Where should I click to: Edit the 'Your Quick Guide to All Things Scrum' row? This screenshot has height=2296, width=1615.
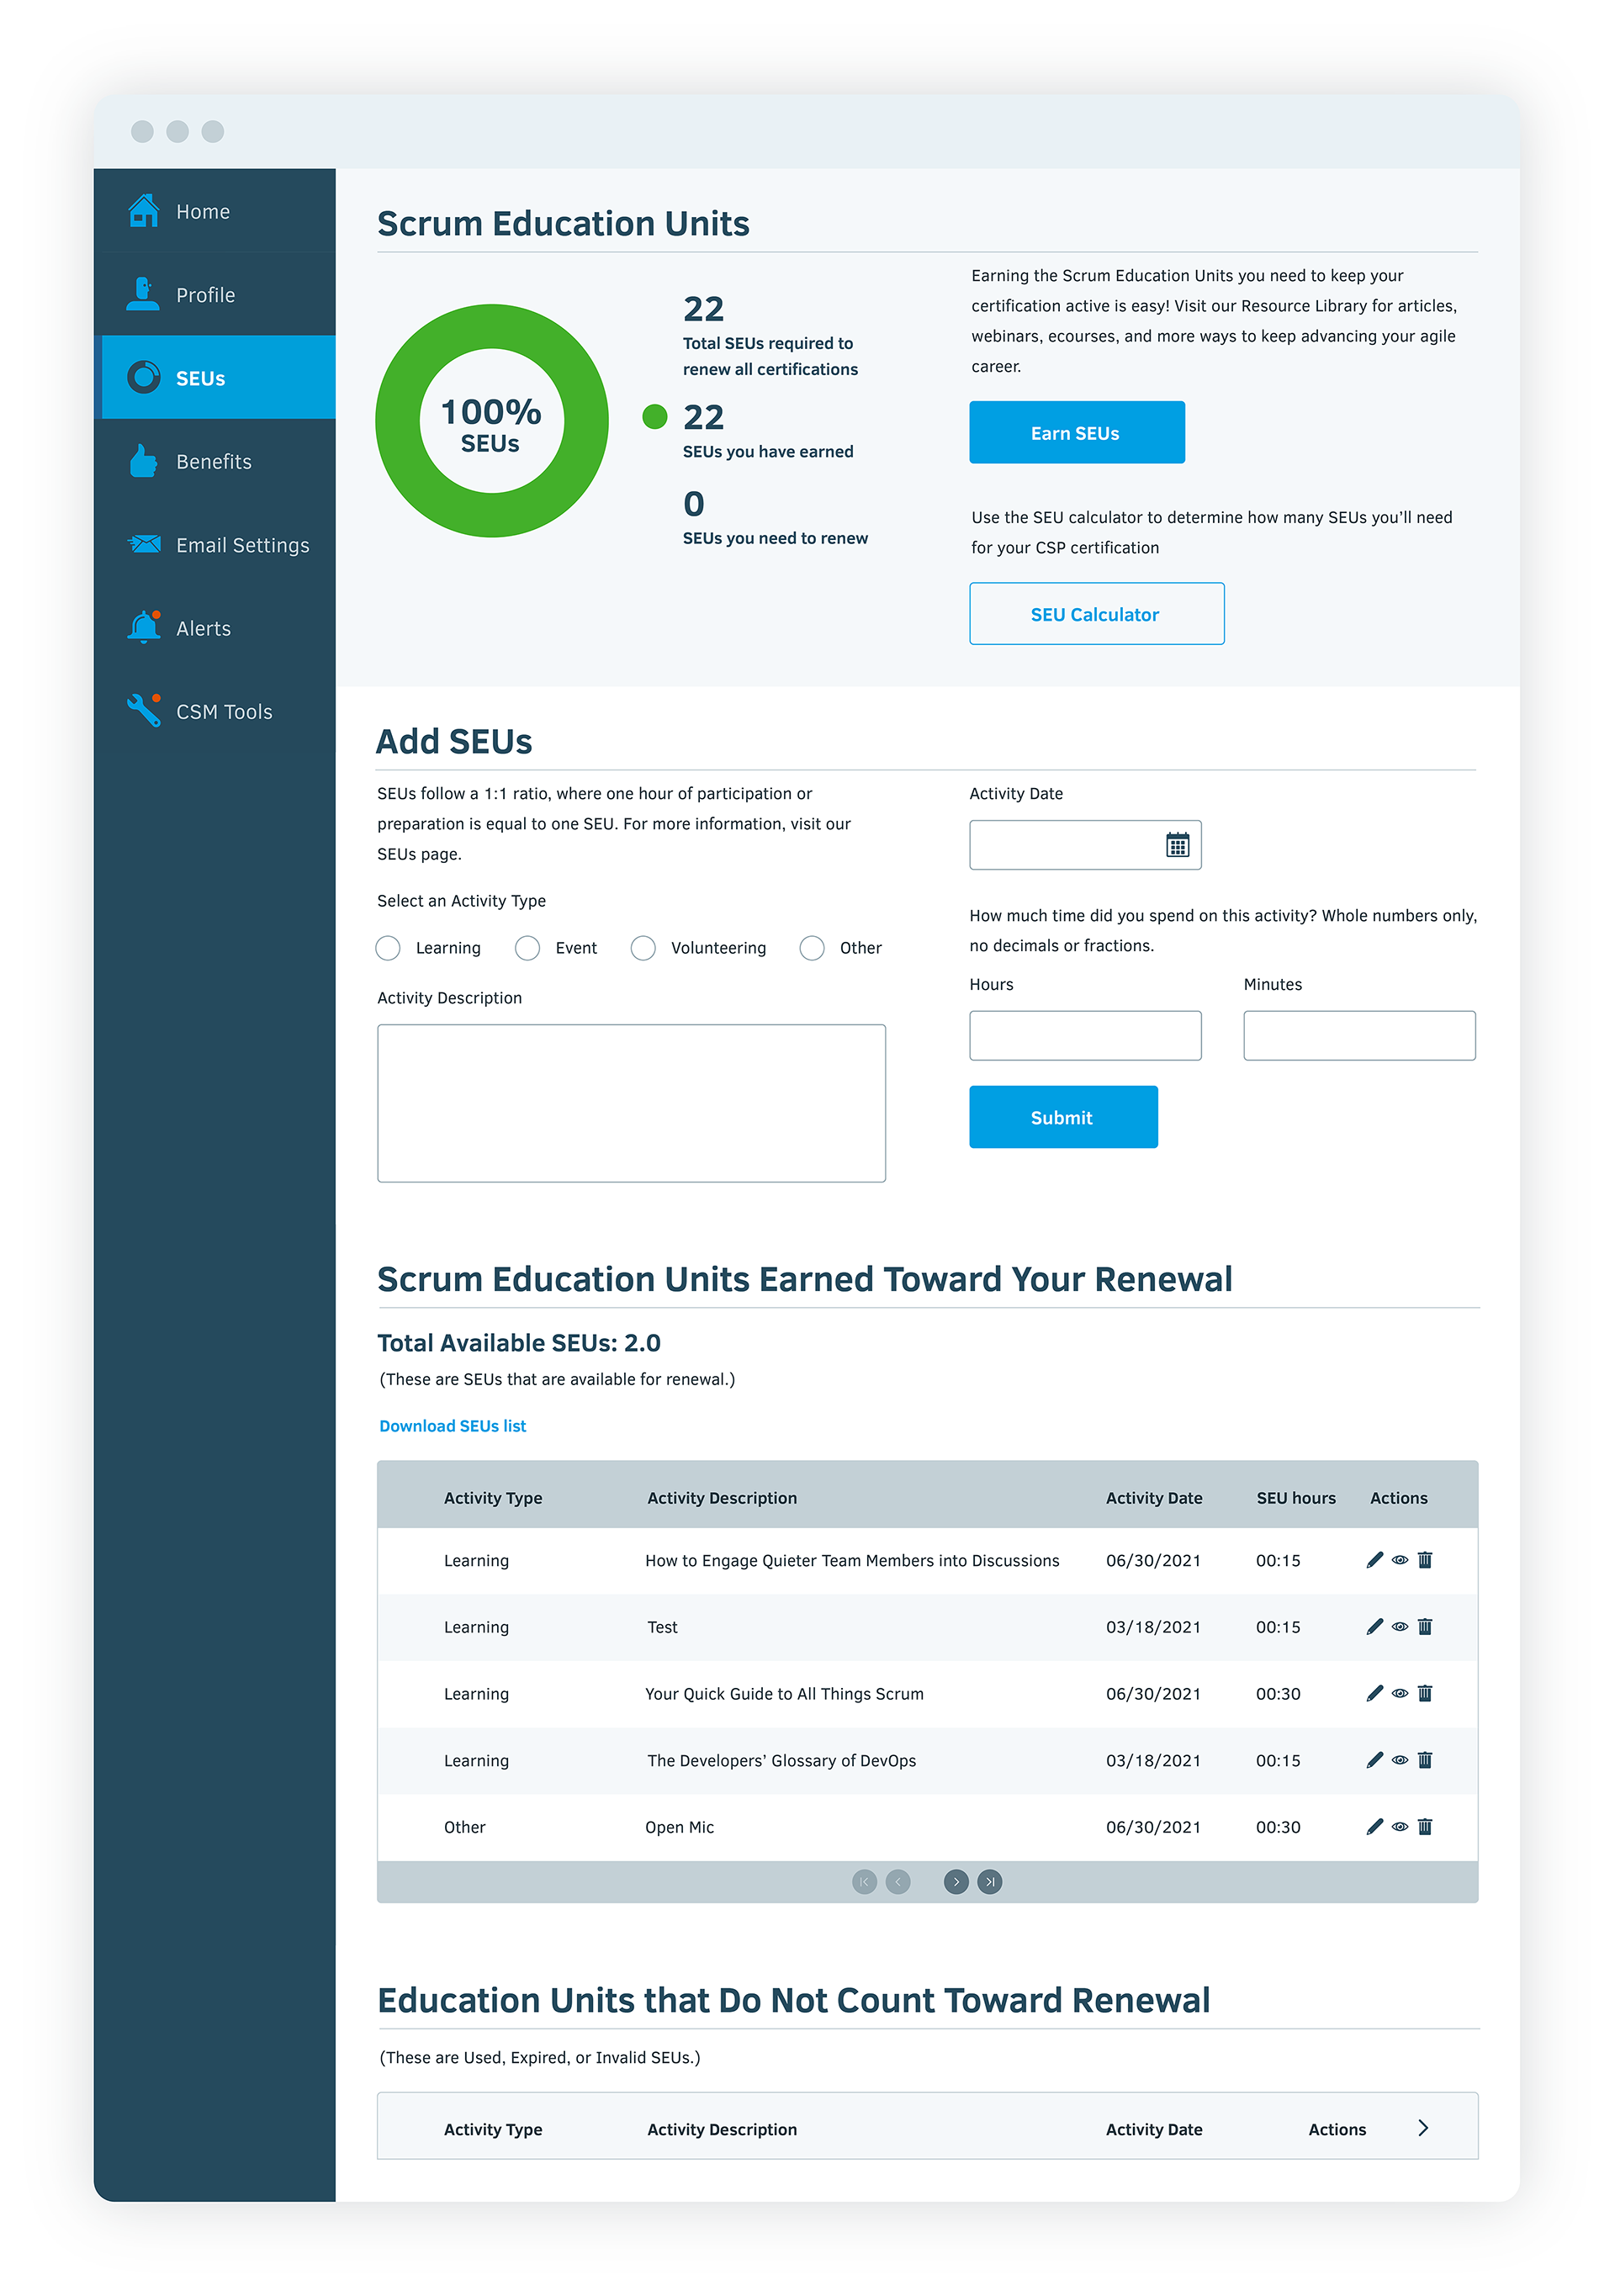pos(1374,1693)
